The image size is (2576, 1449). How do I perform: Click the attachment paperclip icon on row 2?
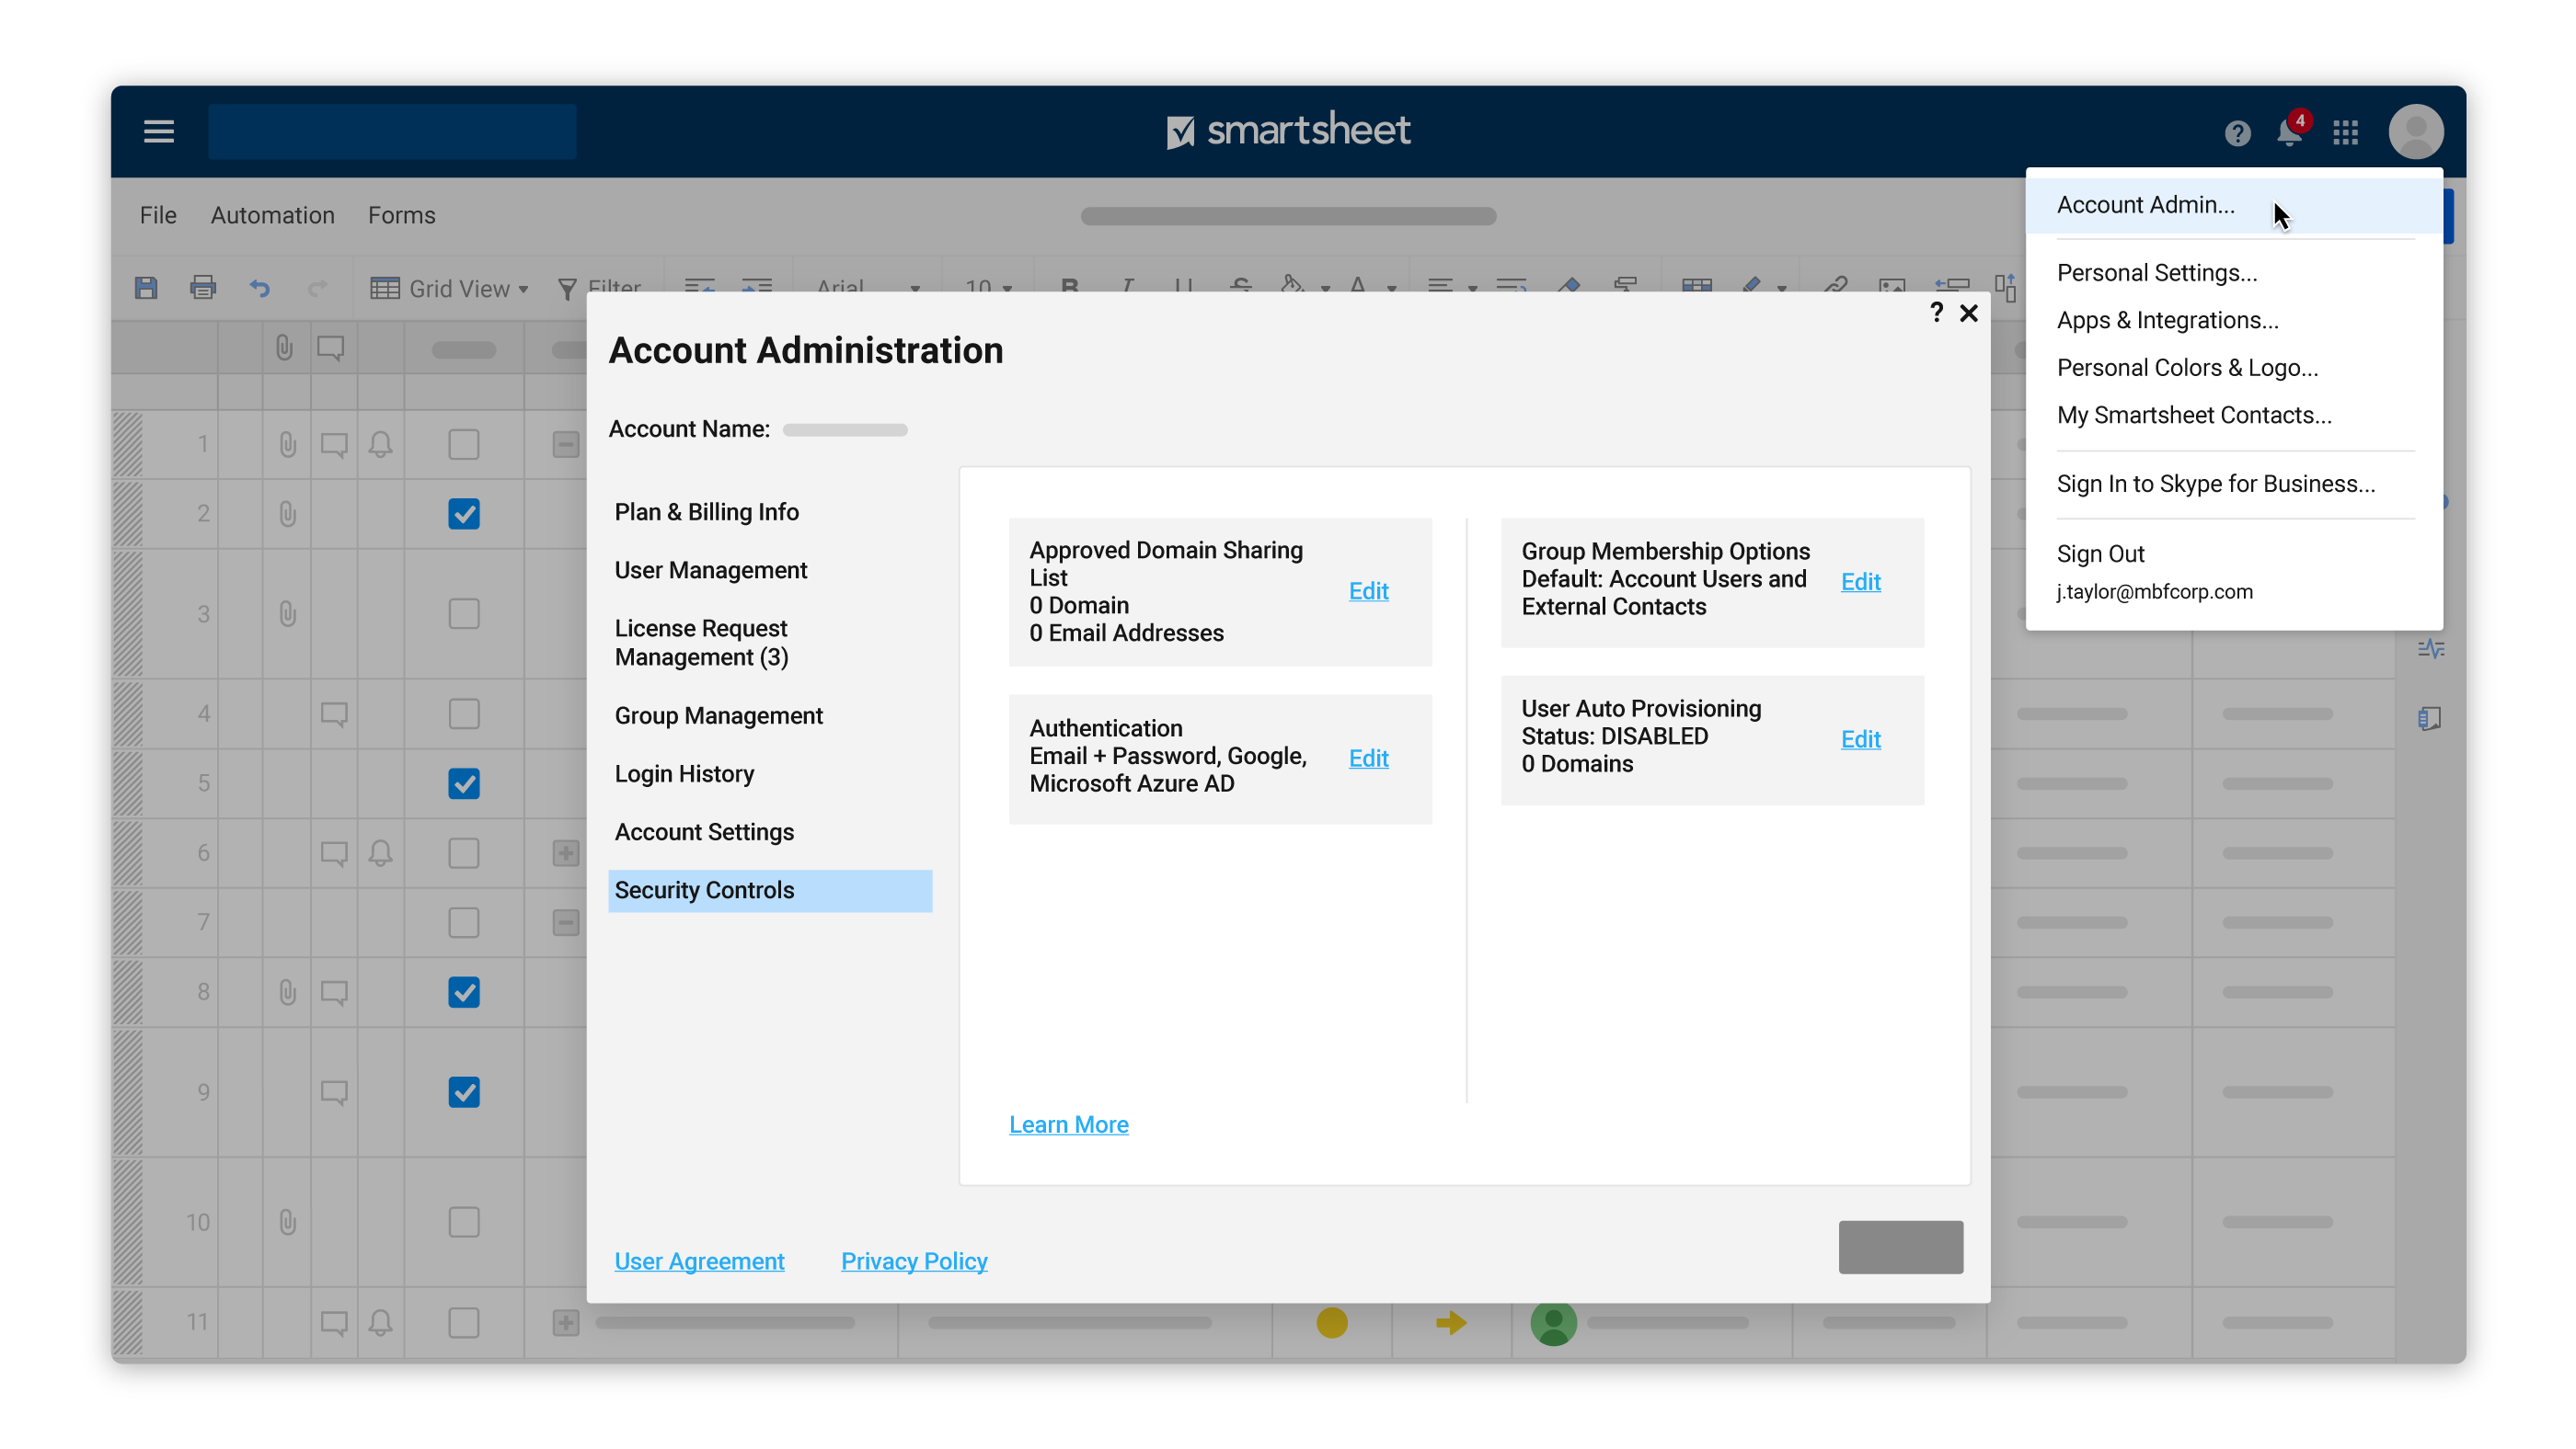coord(287,514)
